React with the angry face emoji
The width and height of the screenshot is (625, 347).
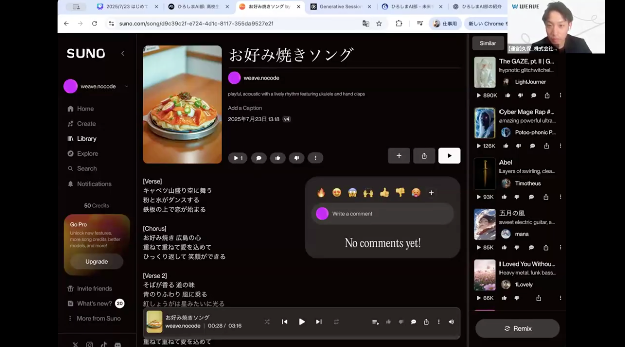416,193
